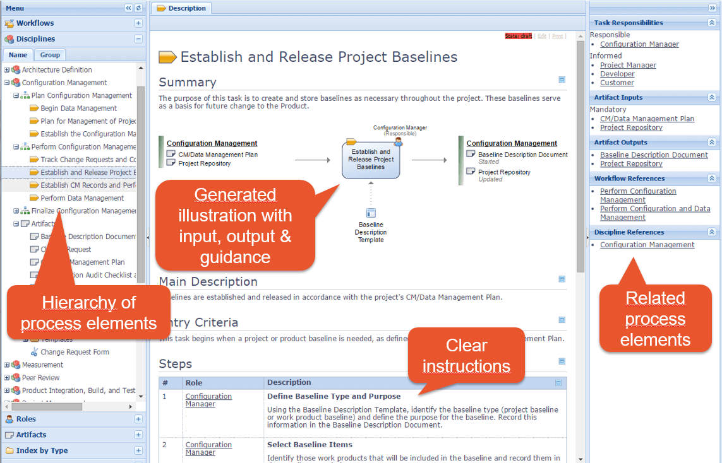Click Configuration Manager link in step 1

208,400
